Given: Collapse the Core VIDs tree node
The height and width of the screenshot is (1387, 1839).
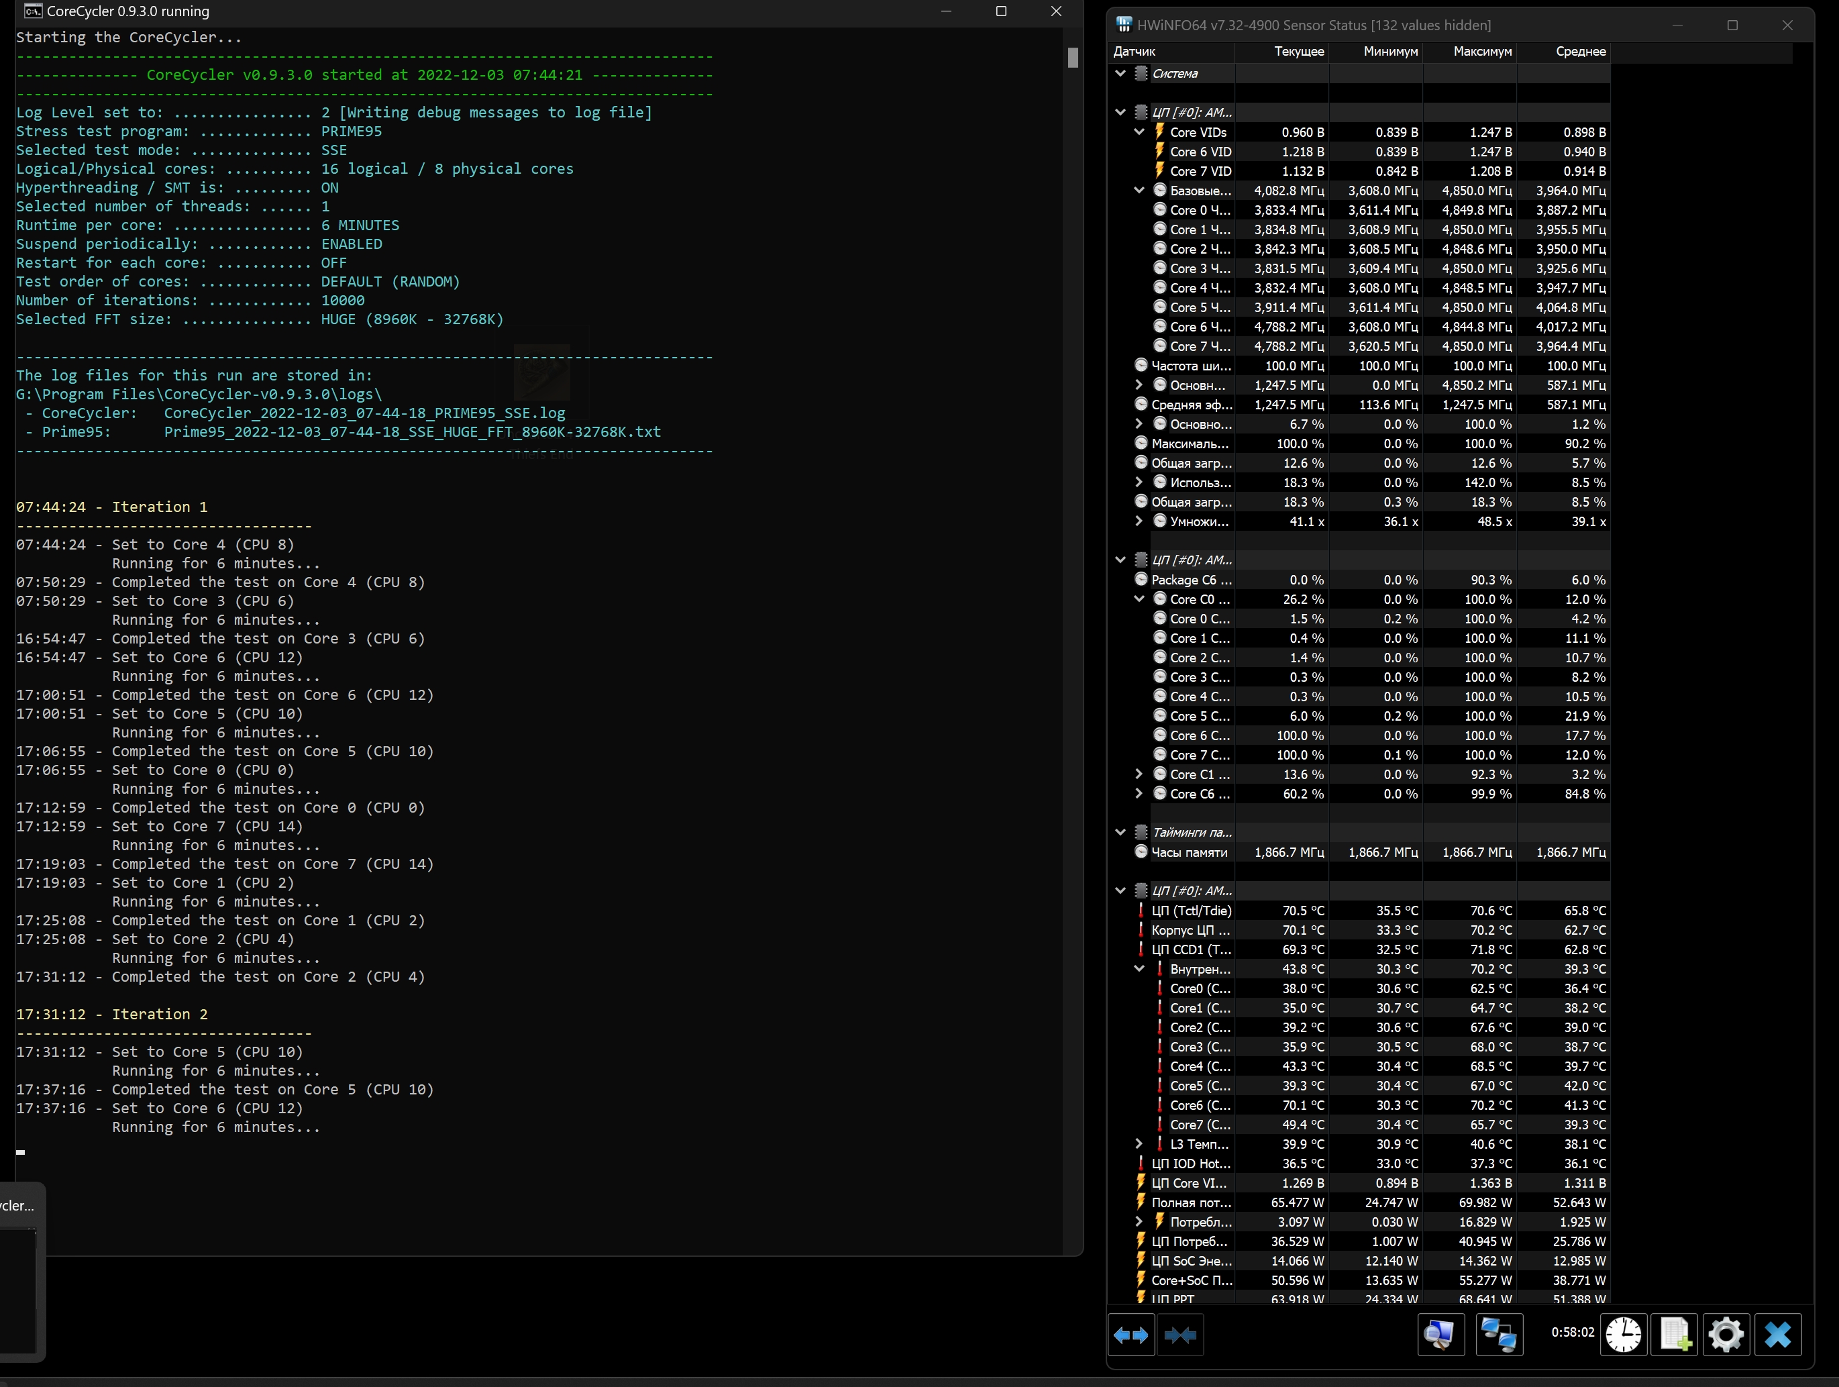Looking at the screenshot, I should tap(1139, 132).
